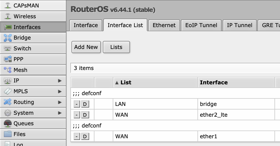Image resolution: width=280 pixels, height=146 pixels.
Task: Select the Interface List tab
Action: click(x=125, y=25)
